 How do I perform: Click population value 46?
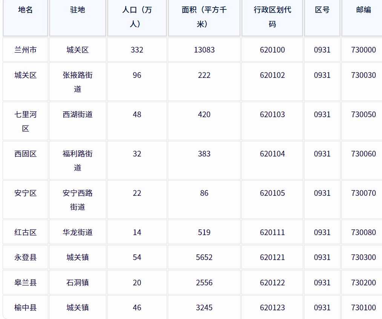[x=137, y=307]
